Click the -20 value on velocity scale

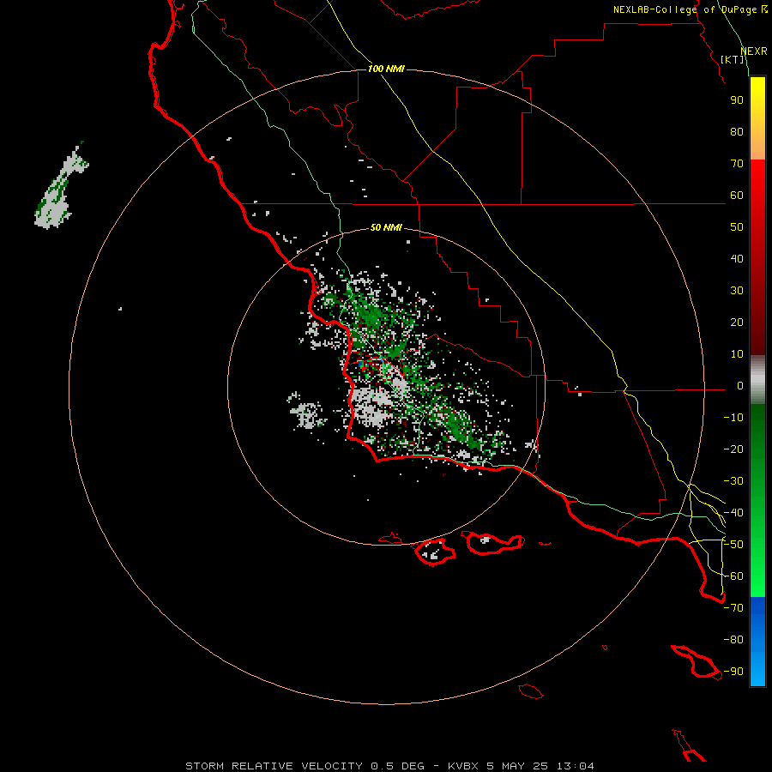click(x=733, y=449)
